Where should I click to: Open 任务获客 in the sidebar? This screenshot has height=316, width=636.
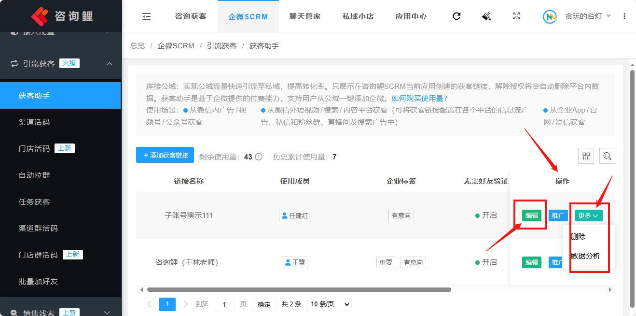tap(60, 201)
